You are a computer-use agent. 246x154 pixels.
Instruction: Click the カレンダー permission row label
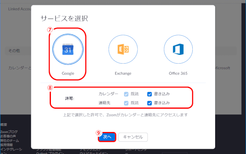point(108,94)
